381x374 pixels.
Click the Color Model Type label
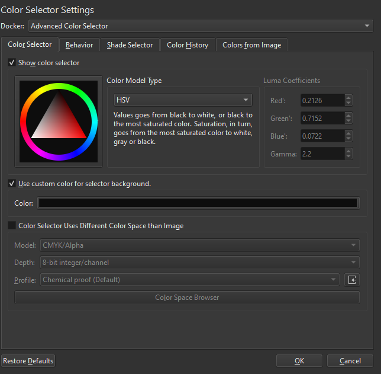(x=134, y=81)
